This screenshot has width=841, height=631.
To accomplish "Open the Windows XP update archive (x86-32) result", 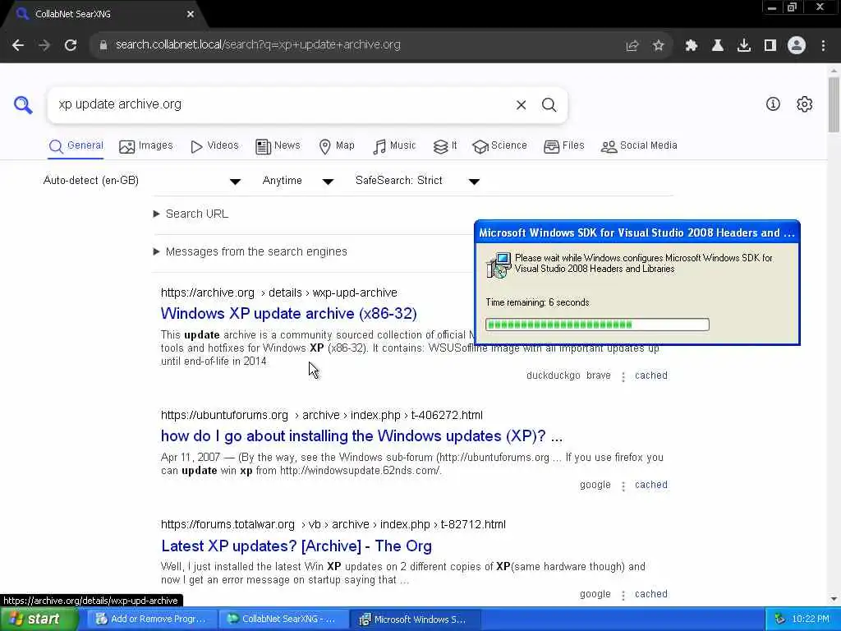I will point(288,313).
